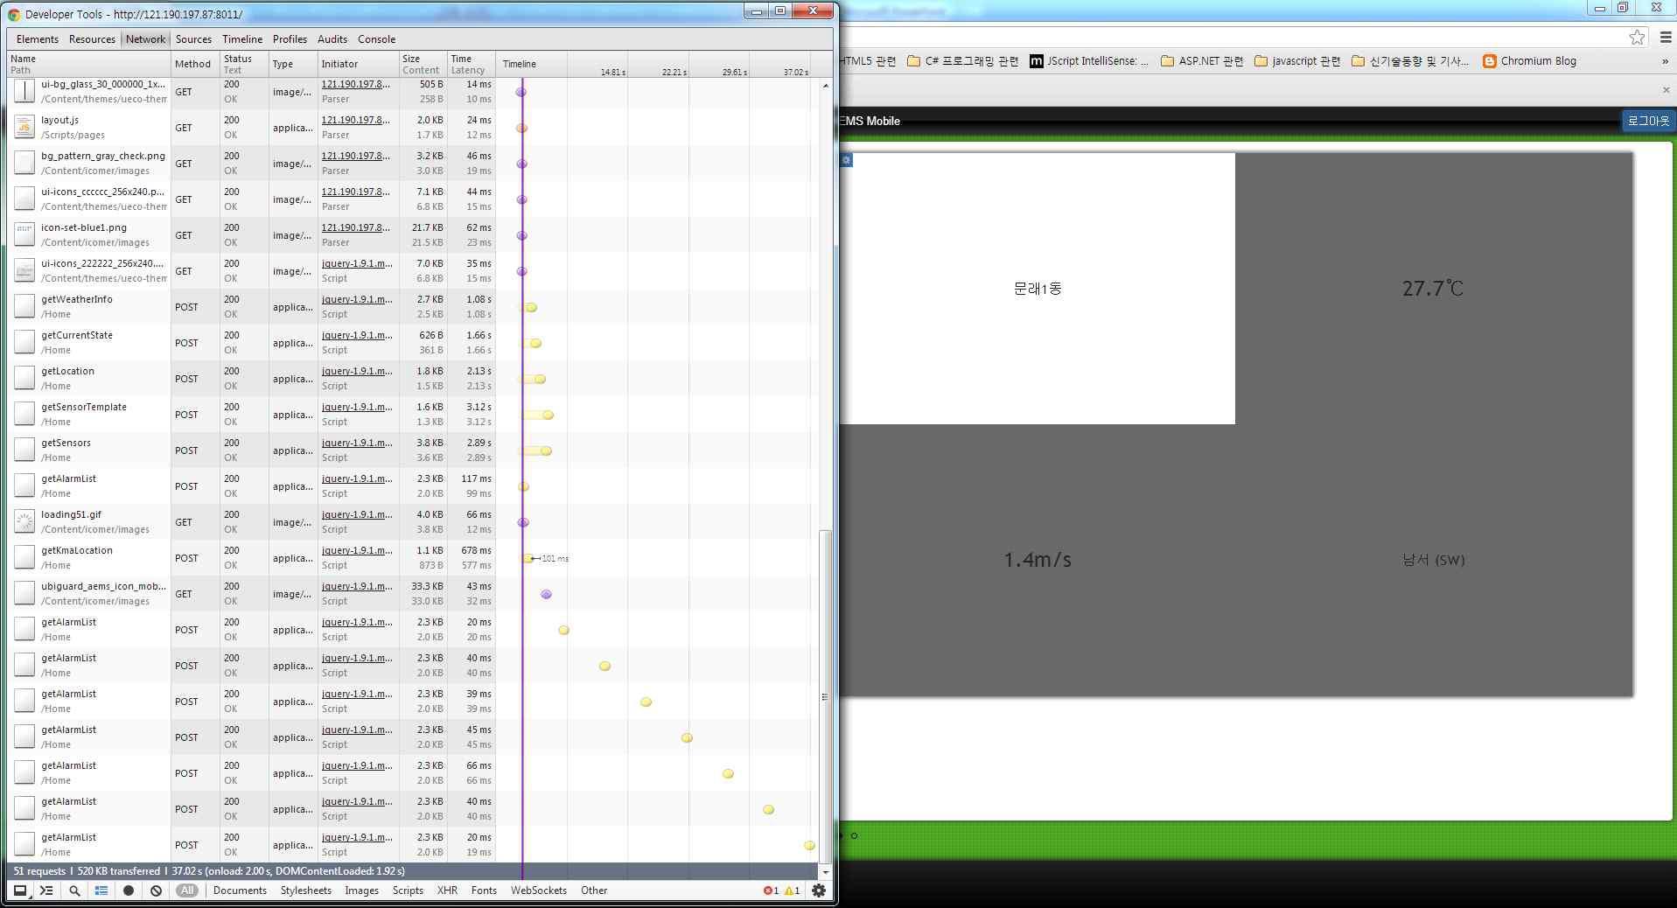Open the ASP.NET 관련 bookmark folder
The height and width of the screenshot is (908, 1677).
[x=1201, y=61]
